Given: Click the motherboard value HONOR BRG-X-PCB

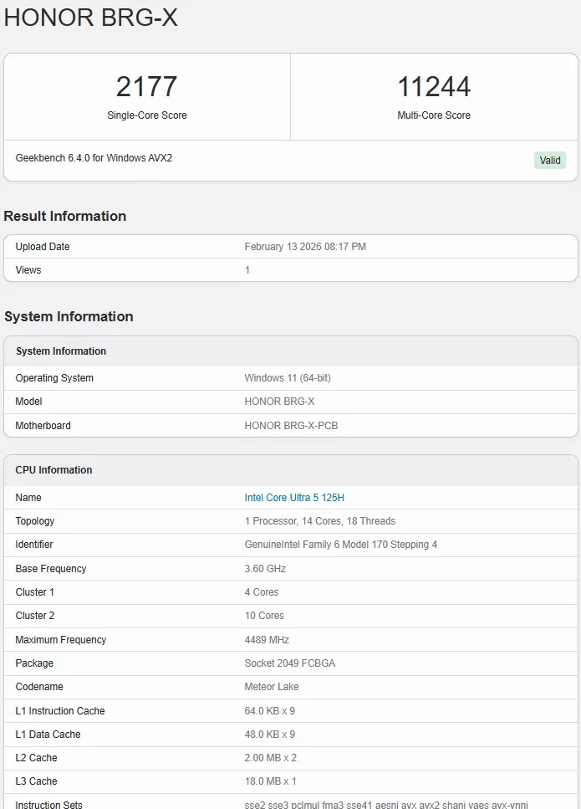Looking at the screenshot, I should point(291,426).
